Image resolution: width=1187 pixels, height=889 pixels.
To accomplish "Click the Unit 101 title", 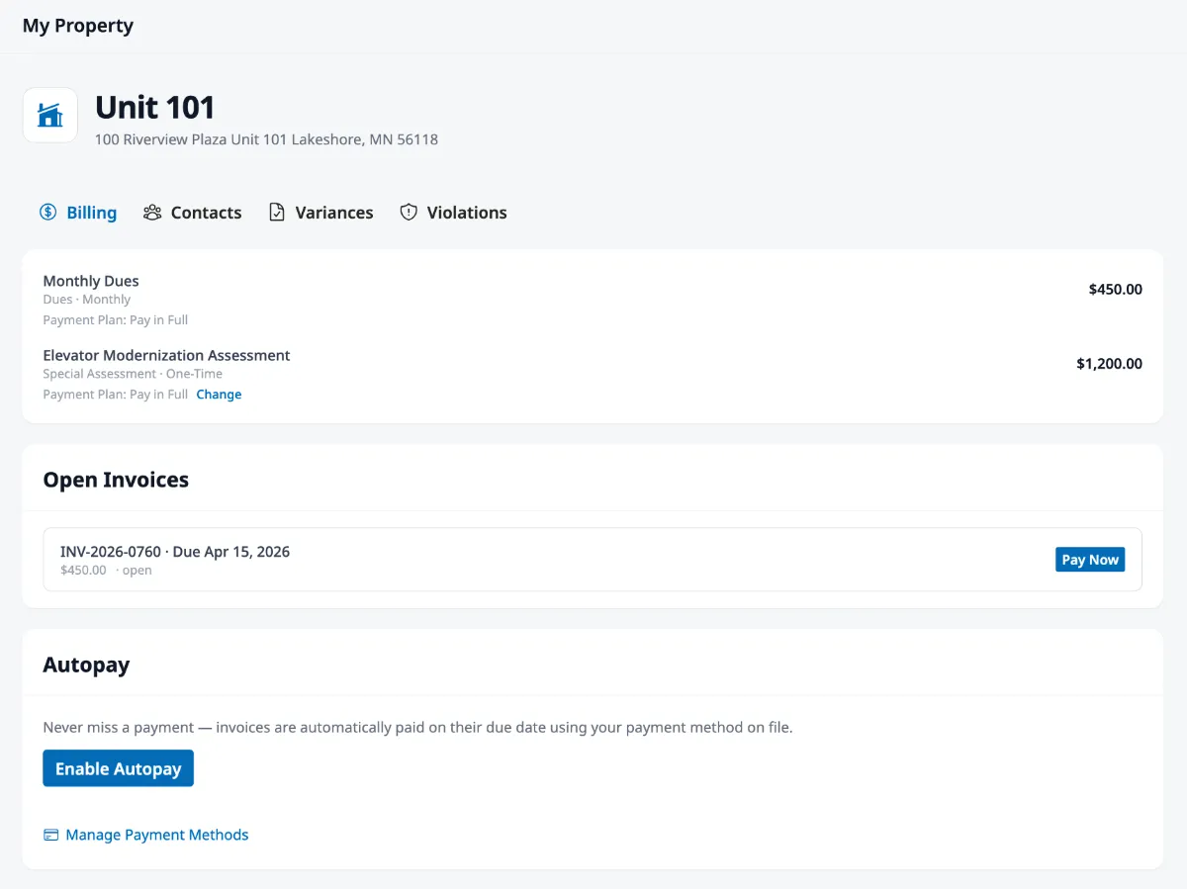I will pyautogui.click(x=154, y=107).
